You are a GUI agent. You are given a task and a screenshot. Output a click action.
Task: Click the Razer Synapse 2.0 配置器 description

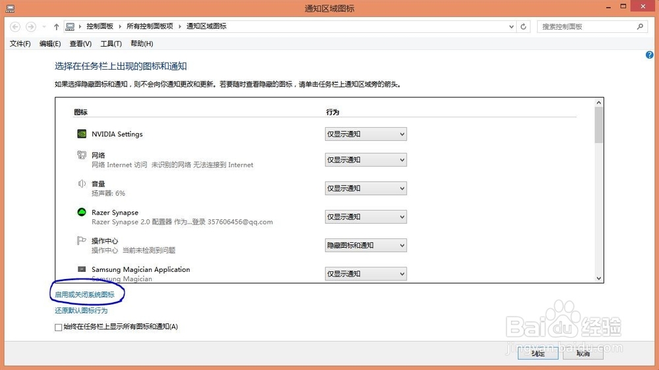[182, 222]
